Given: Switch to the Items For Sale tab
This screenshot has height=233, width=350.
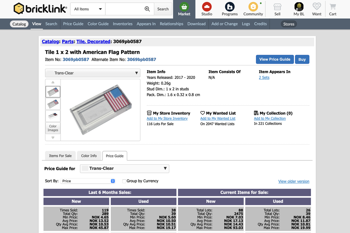Looking at the screenshot, I should pos(61,156).
